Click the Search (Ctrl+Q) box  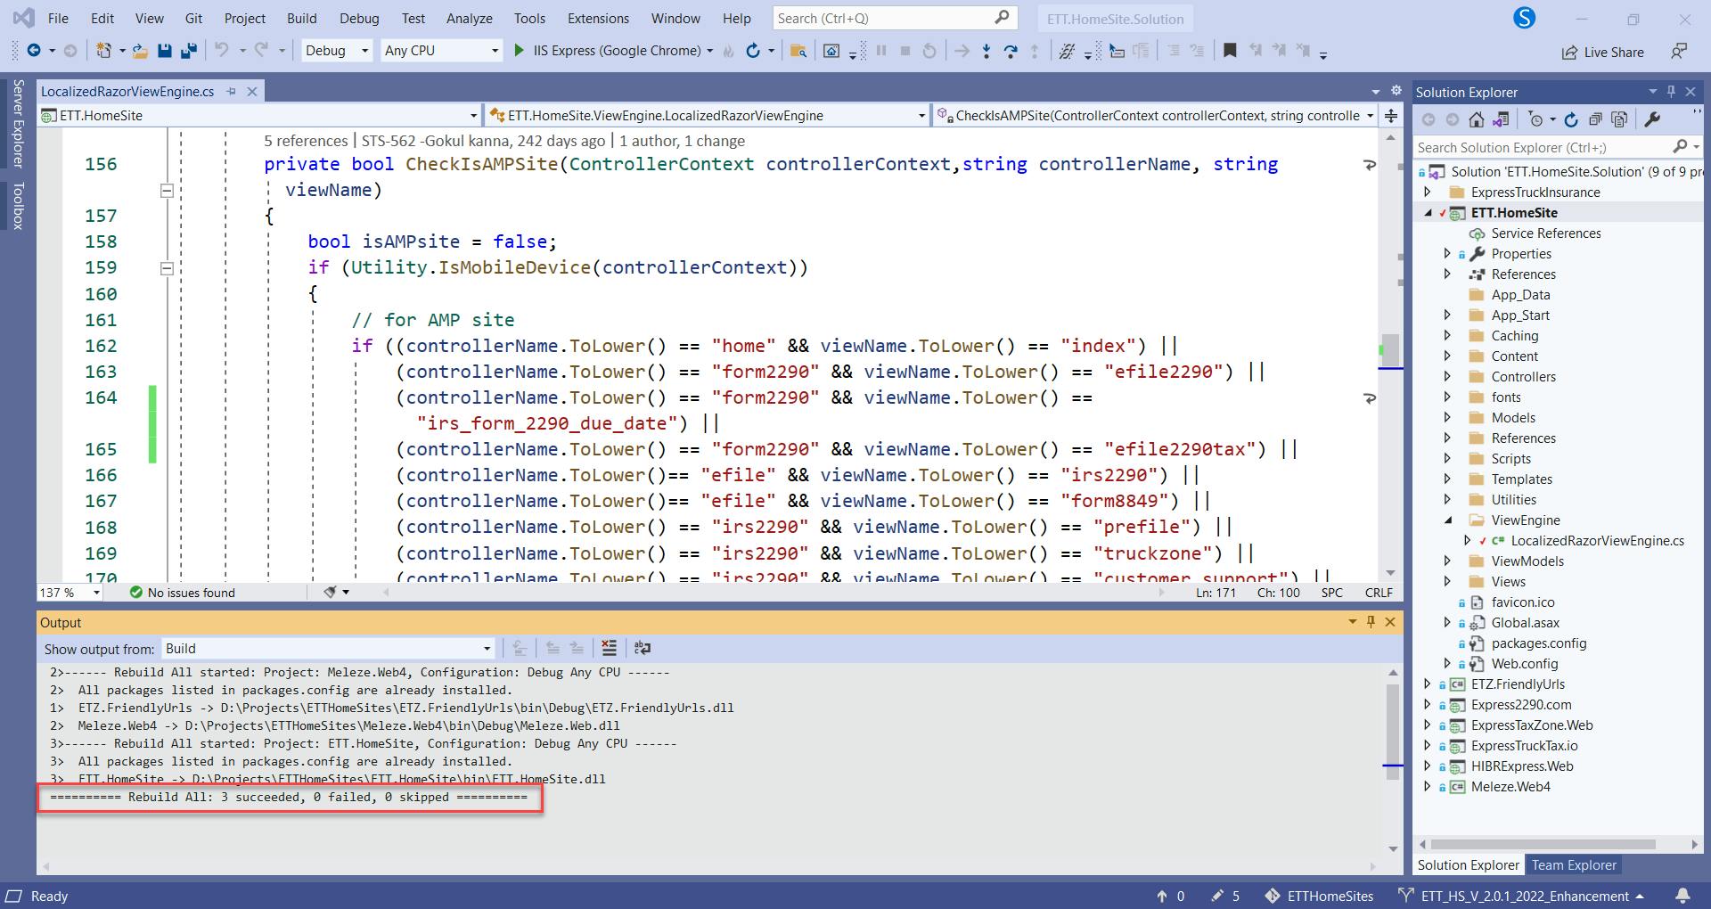pos(894,18)
